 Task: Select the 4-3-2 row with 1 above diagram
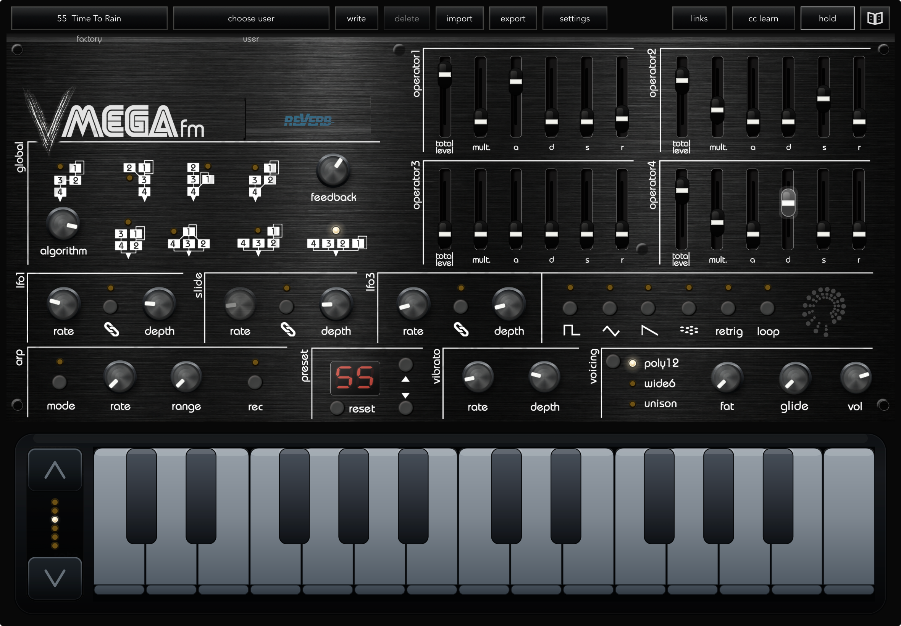pos(260,240)
